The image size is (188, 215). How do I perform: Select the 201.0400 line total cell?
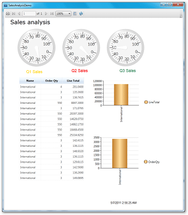[x=73, y=86]
